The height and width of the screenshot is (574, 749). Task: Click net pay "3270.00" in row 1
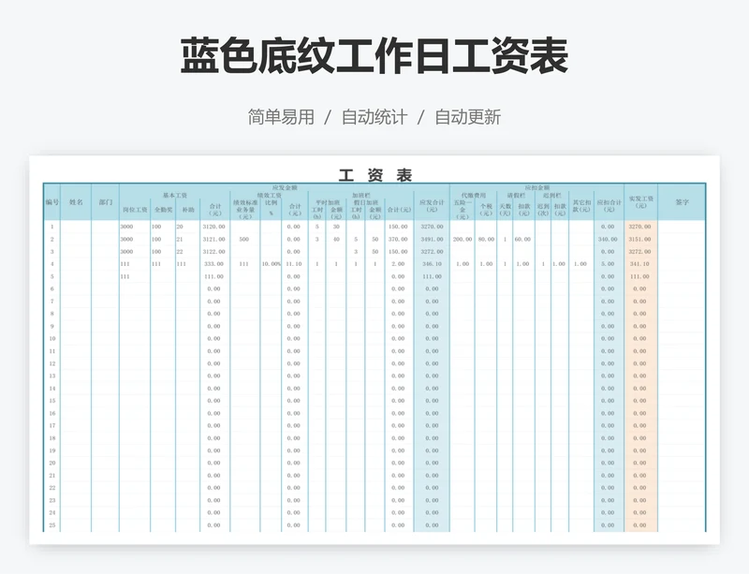pyautogui.click(x=639, y=227)
